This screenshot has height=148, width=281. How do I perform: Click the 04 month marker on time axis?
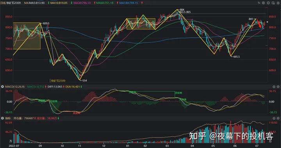click(192, 146)
